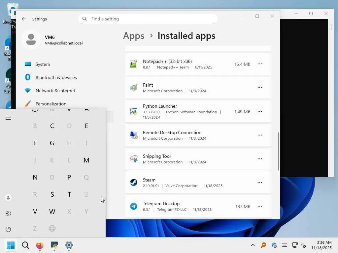Image resolution: width=338 pixels, height=253 pixels.
Task: Click the Steam app icon
Action: click(133, 183)
